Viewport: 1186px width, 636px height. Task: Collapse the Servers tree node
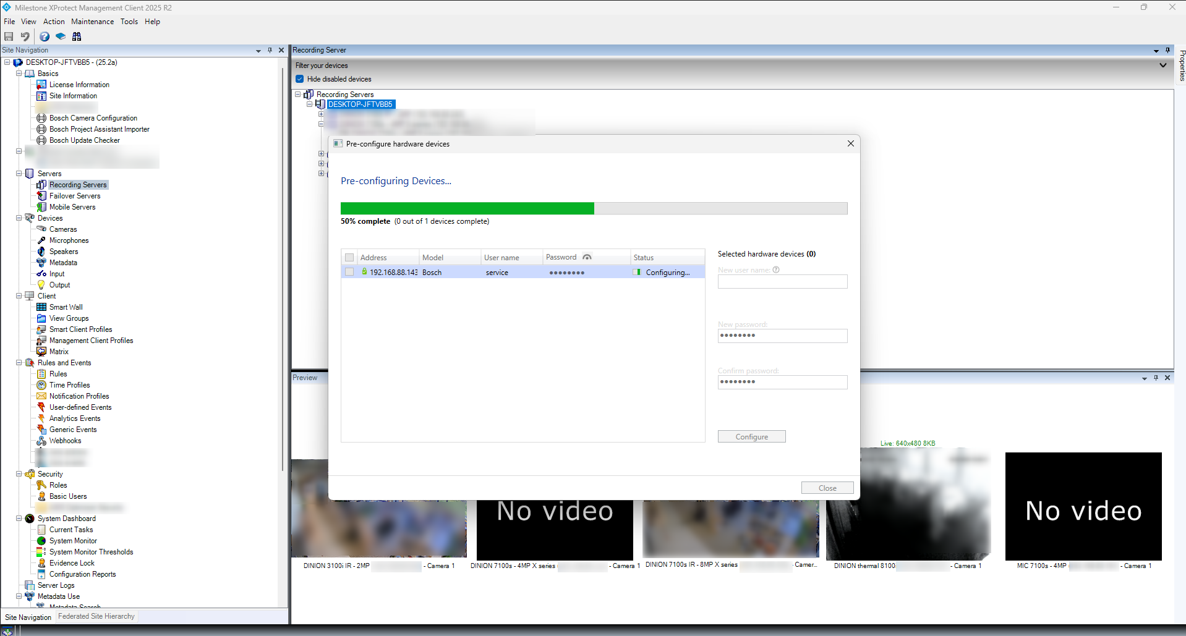pos(19,174)
